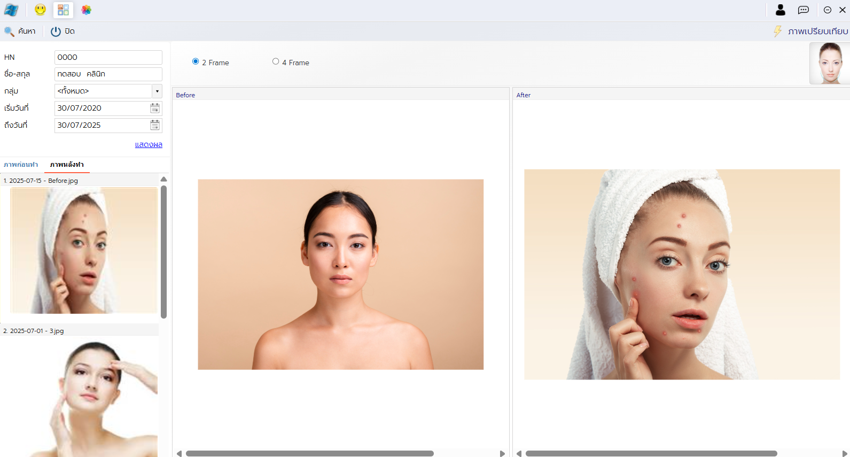Viewport: 850px width, 457px height.
Task: Open the four-square grid icon
Action: click(63, 10)
